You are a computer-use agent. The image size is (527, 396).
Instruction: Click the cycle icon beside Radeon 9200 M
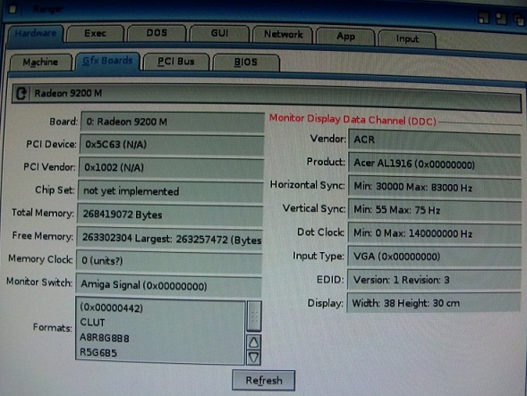[21, 93]
